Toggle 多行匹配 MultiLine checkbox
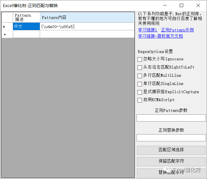The width and height of the screenshot is (207, 179). coord(140,76)
